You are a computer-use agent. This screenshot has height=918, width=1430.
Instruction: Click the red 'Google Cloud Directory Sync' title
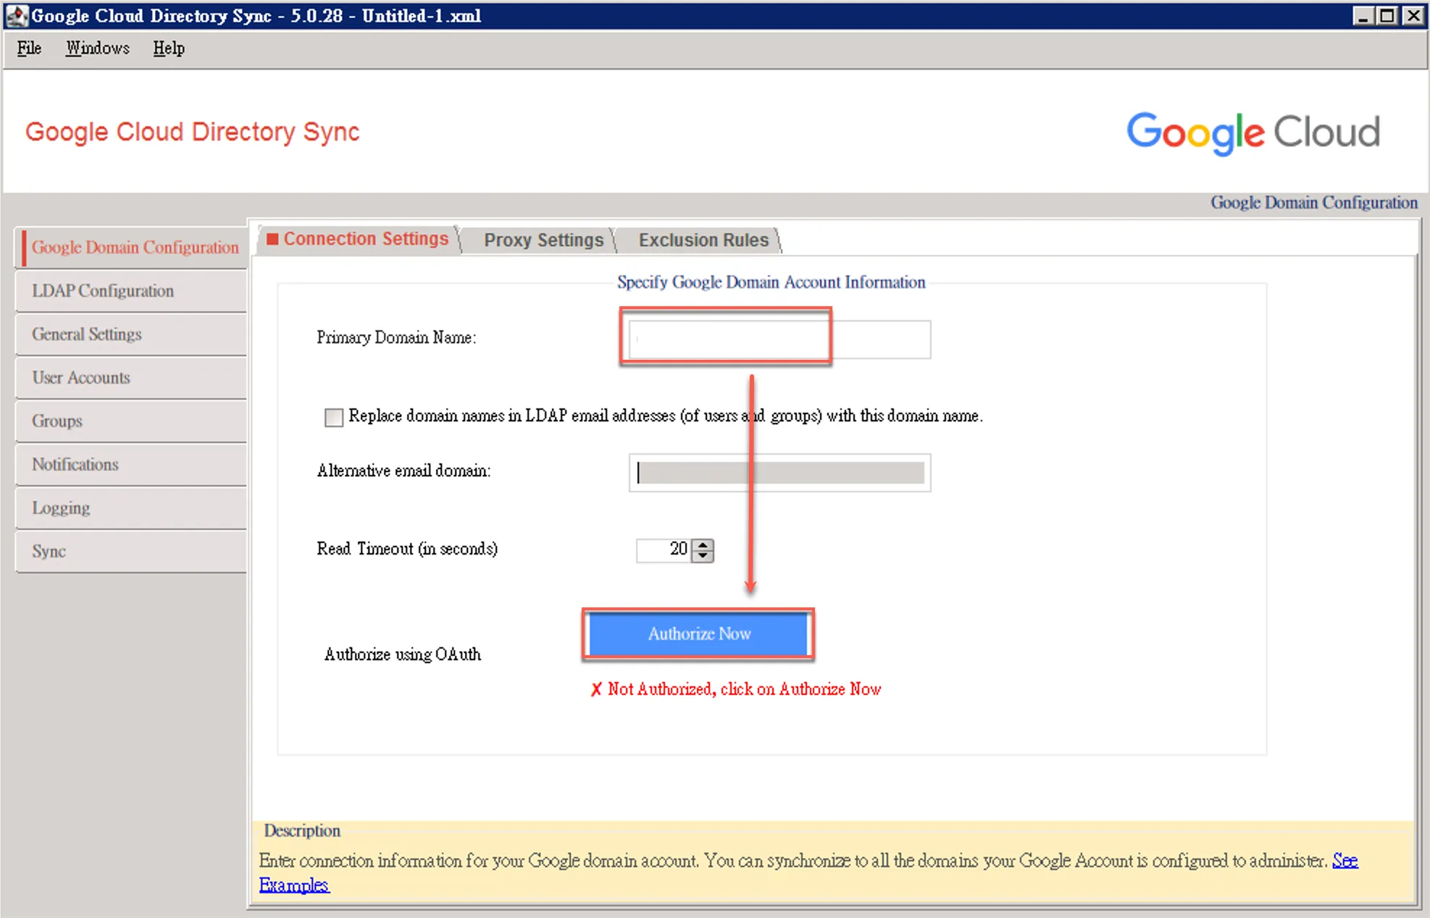point(192,132)
